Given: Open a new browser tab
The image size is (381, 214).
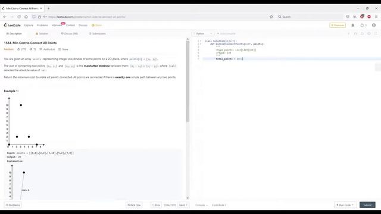Looking at the screenshot, I should (49, 8).
